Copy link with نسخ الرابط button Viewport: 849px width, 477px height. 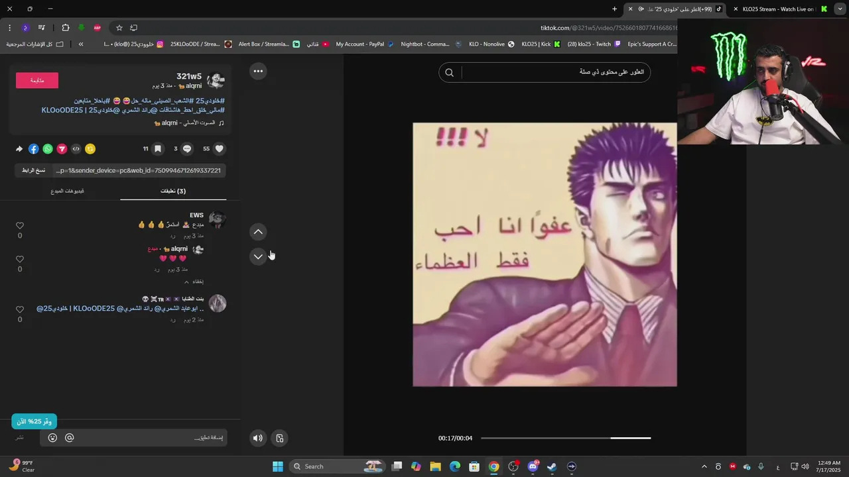[33, 170]
